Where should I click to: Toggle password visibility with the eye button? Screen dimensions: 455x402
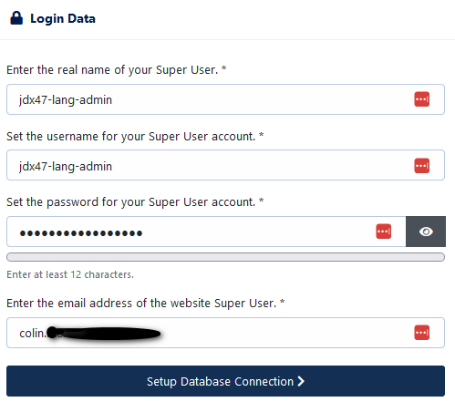[x=426, y=232]
